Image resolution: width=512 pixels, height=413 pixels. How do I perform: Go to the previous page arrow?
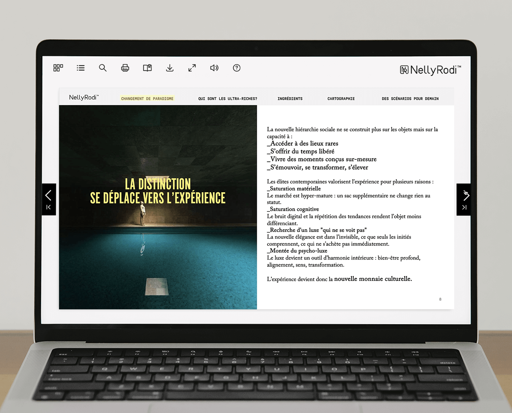(x=49, y=195)
